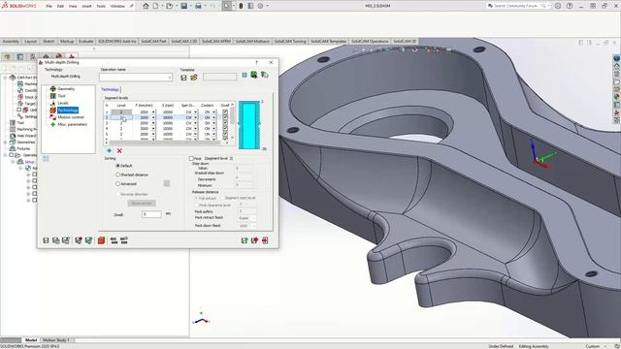Open coolant dropdown in segment row 1
Screen dimensions: 621x349
(x=213, y=112)
